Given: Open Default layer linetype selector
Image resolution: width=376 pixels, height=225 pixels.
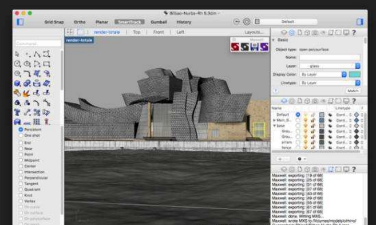Looking at the screenshot, I should coord(343,115).
